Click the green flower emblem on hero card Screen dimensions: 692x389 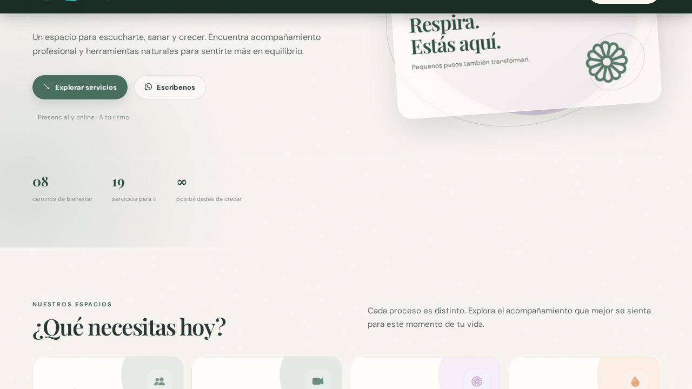[607, 62]
